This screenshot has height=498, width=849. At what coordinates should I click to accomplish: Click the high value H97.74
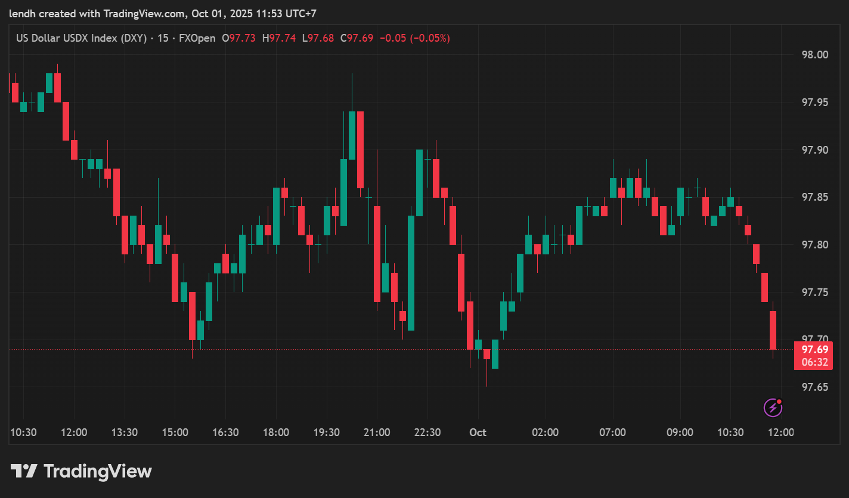(x=278, y=38)
